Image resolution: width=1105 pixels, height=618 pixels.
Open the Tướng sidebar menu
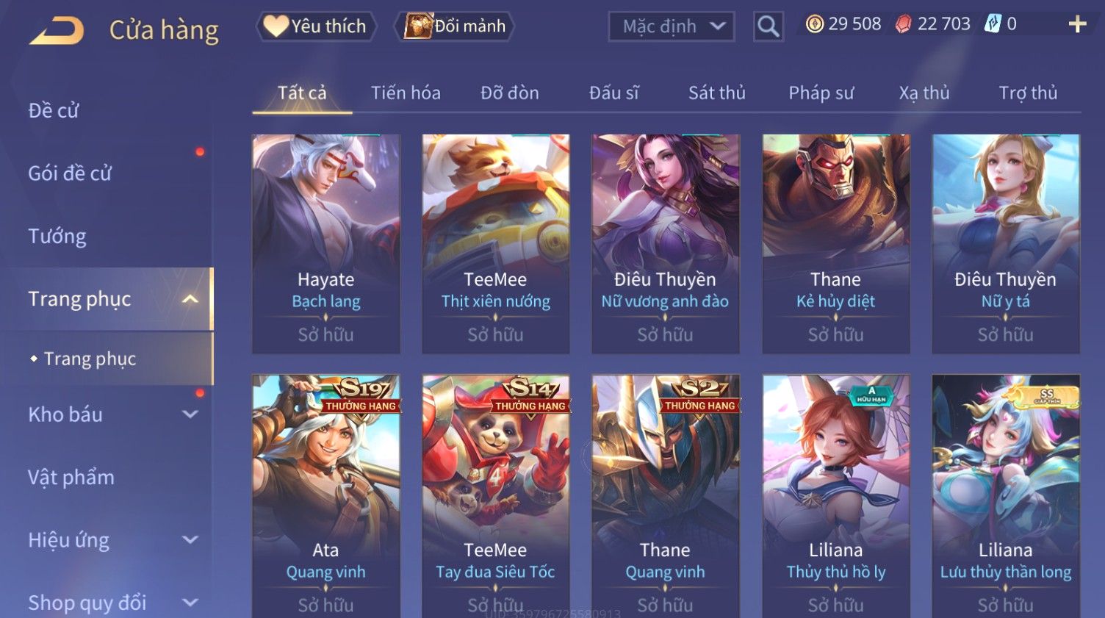(57, 237)
